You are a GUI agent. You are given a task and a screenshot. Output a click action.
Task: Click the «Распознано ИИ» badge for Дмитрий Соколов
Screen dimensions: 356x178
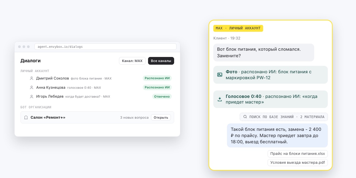pyautogui.click(x=157, y=78)
